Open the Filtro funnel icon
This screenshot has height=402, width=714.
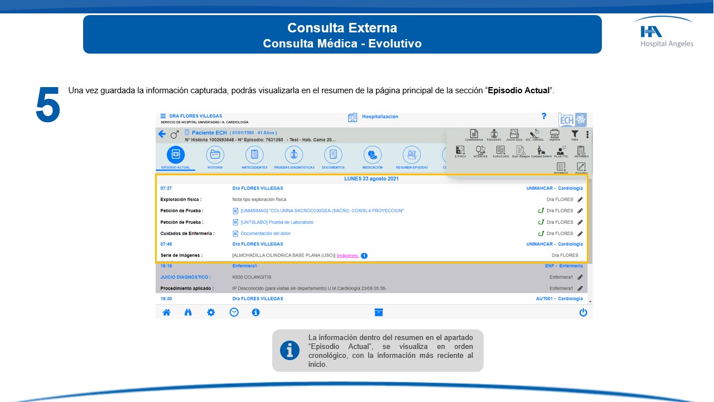[x=575, y=135]
